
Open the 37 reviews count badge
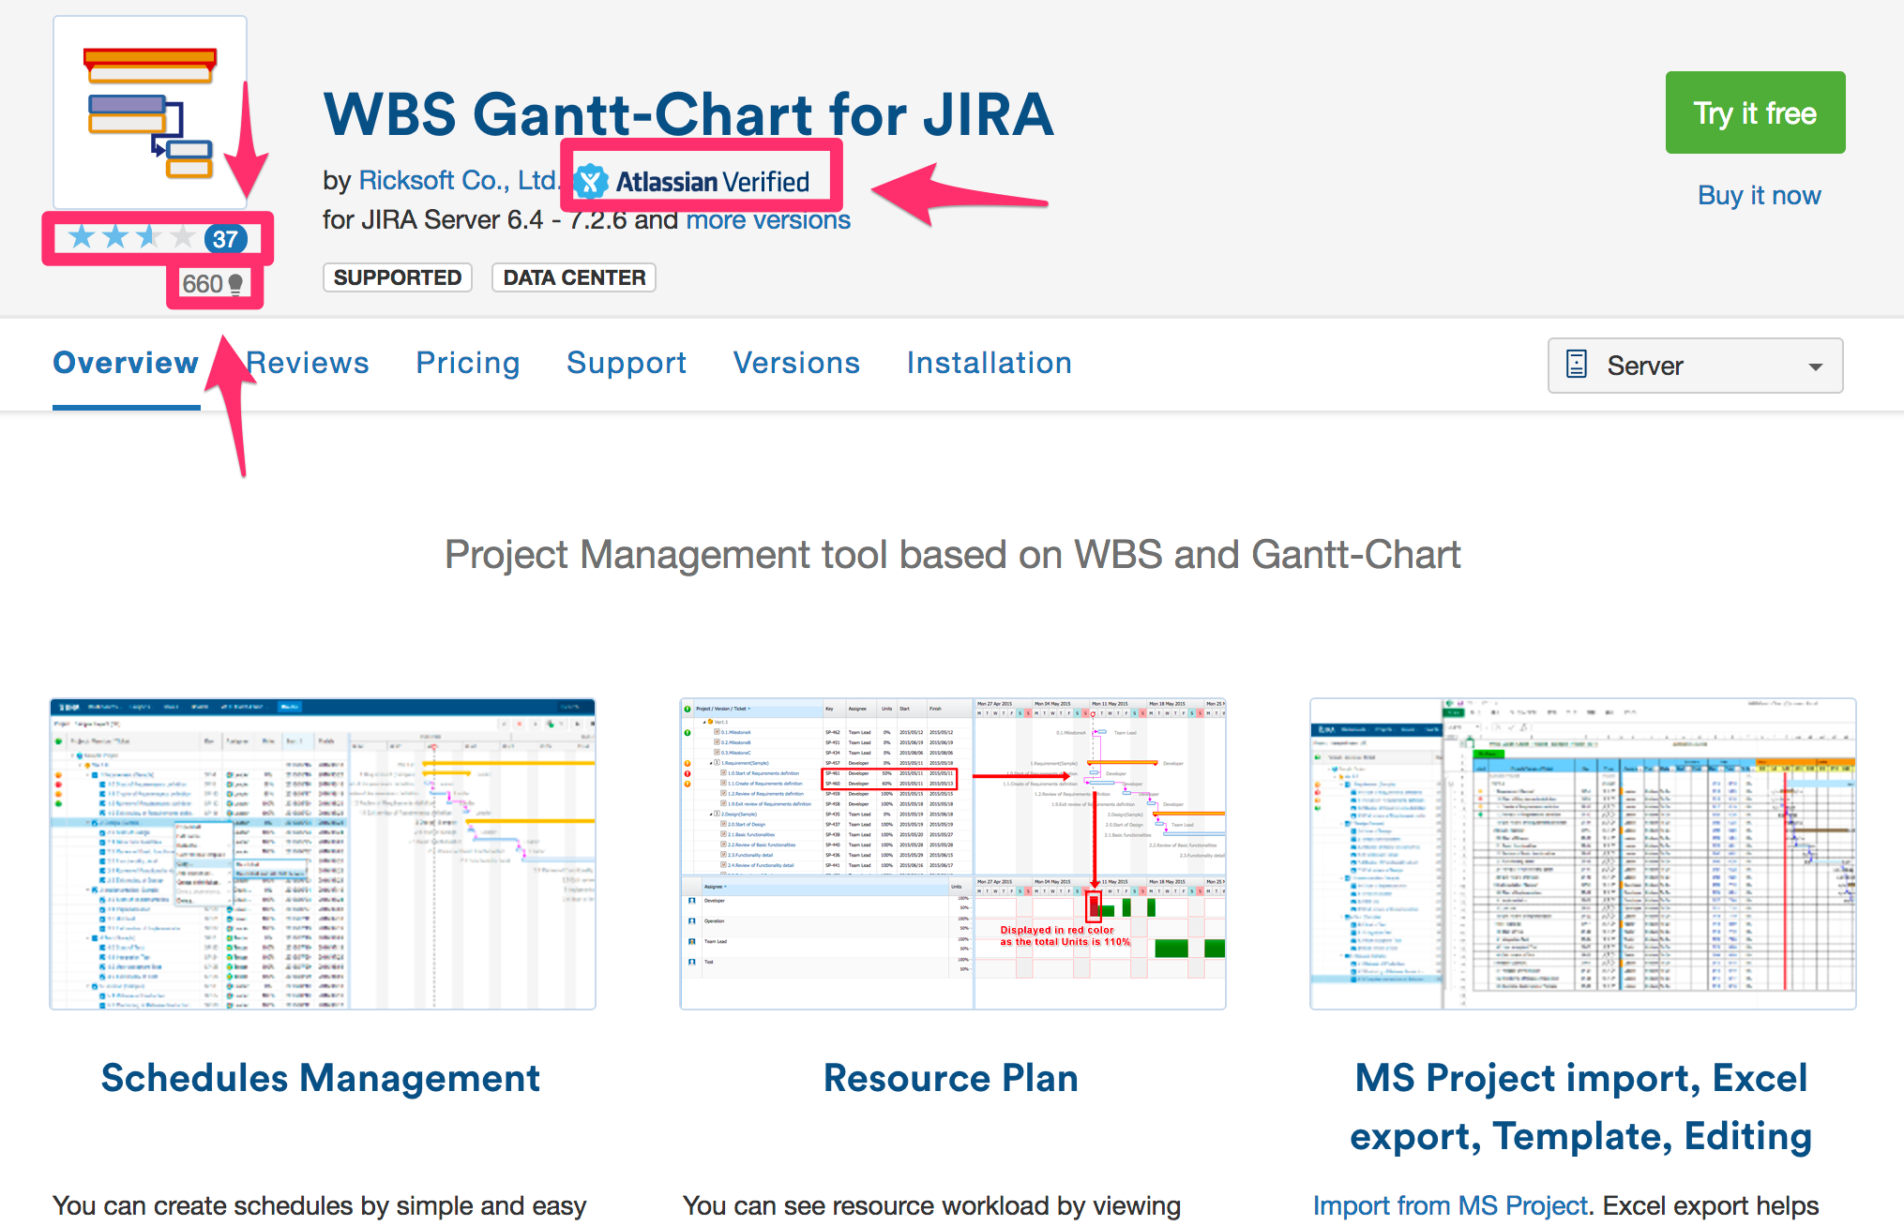(x=225, y=239)
